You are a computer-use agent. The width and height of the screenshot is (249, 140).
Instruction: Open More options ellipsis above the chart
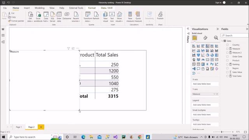78,48
